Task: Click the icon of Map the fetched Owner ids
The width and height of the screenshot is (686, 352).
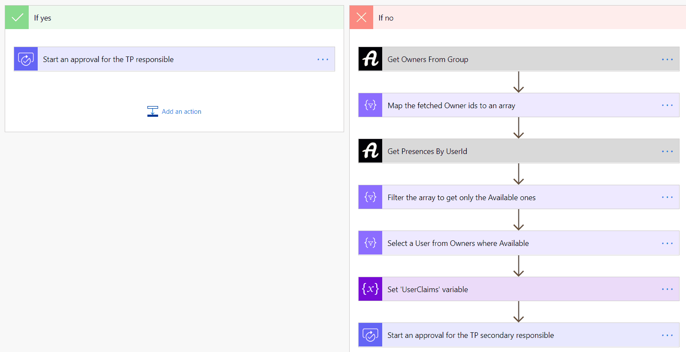Action: click(x=370, y=105)
